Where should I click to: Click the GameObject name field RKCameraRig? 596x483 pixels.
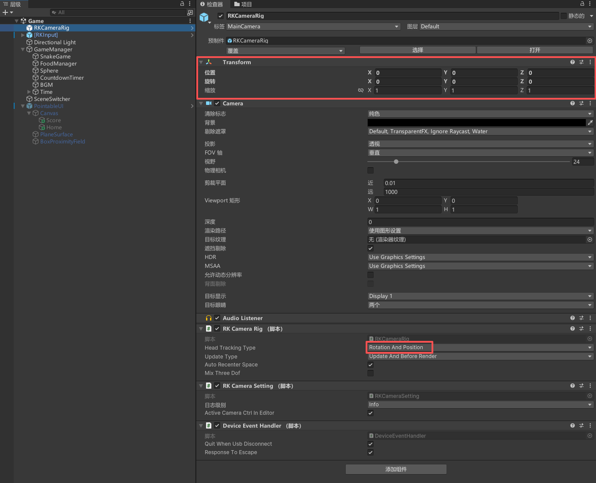tap(393, 16)
